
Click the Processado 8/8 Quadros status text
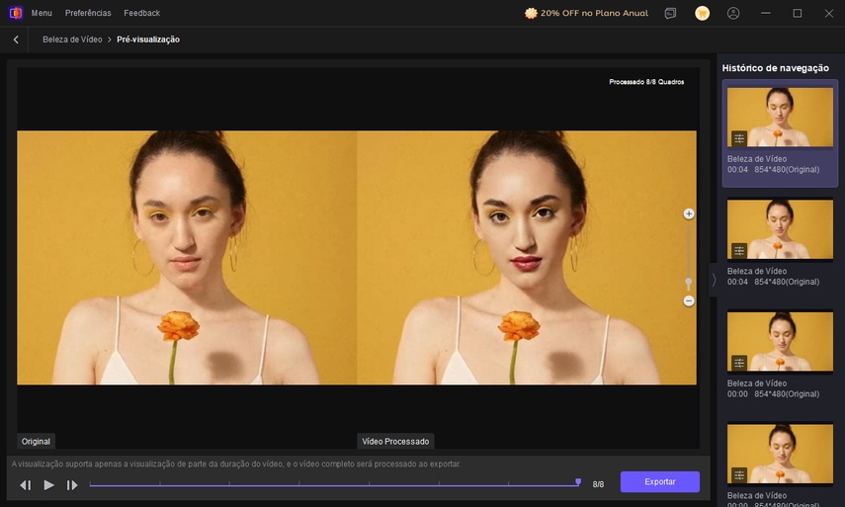point(646,82)
